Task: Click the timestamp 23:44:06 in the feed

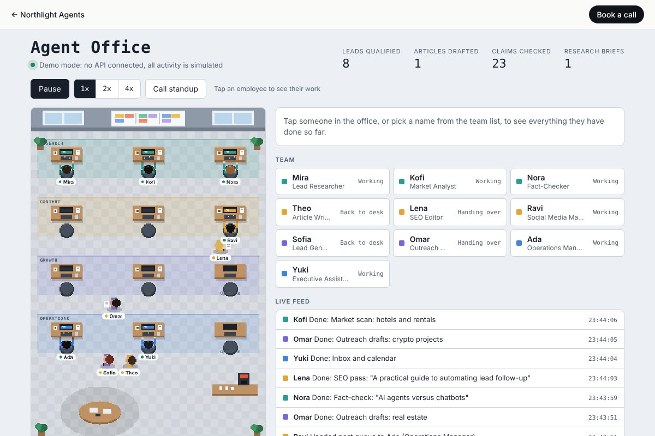Action: click(603, 320)
